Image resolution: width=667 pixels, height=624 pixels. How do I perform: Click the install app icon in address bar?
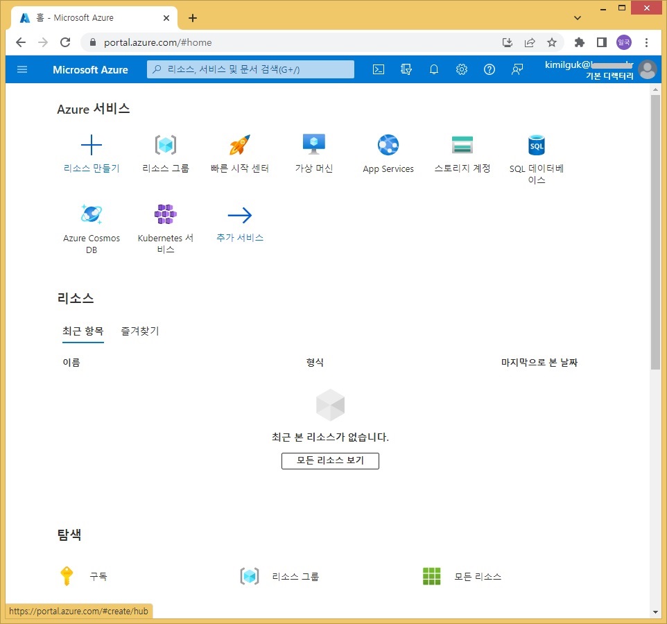click(507, 42)
